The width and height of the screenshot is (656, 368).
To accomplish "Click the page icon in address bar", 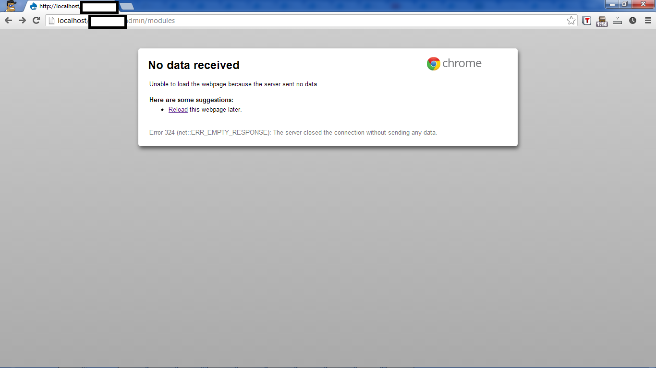I will click(x=51, y=20).
